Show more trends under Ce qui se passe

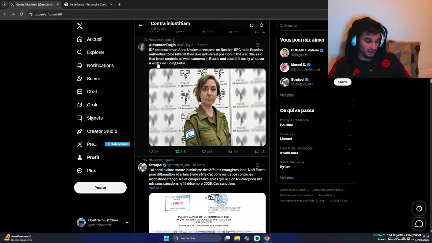point(287,178)
